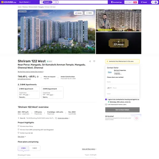Open the 33 more photos thumbnail
This screenshot has height=159, width=159.
pos(119,43)
